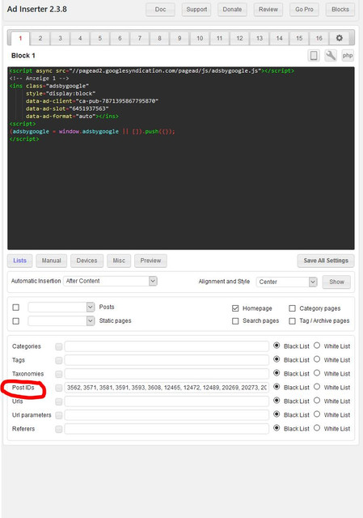Switch to block tab 3

point(60,38)
